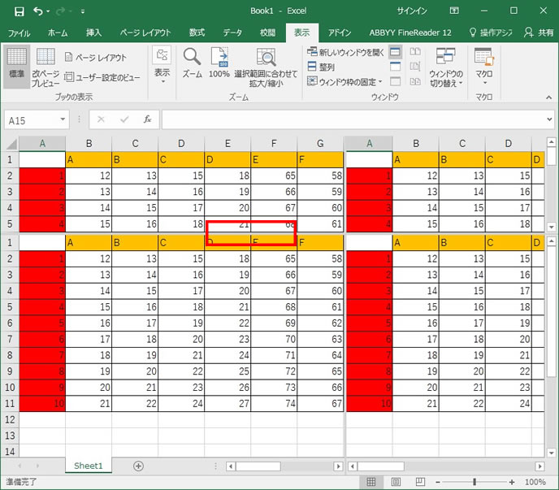Switch to Page Break Preview in status bar
Image resolution: width=559 pixels, height=490 pixels.
point(420,482)
